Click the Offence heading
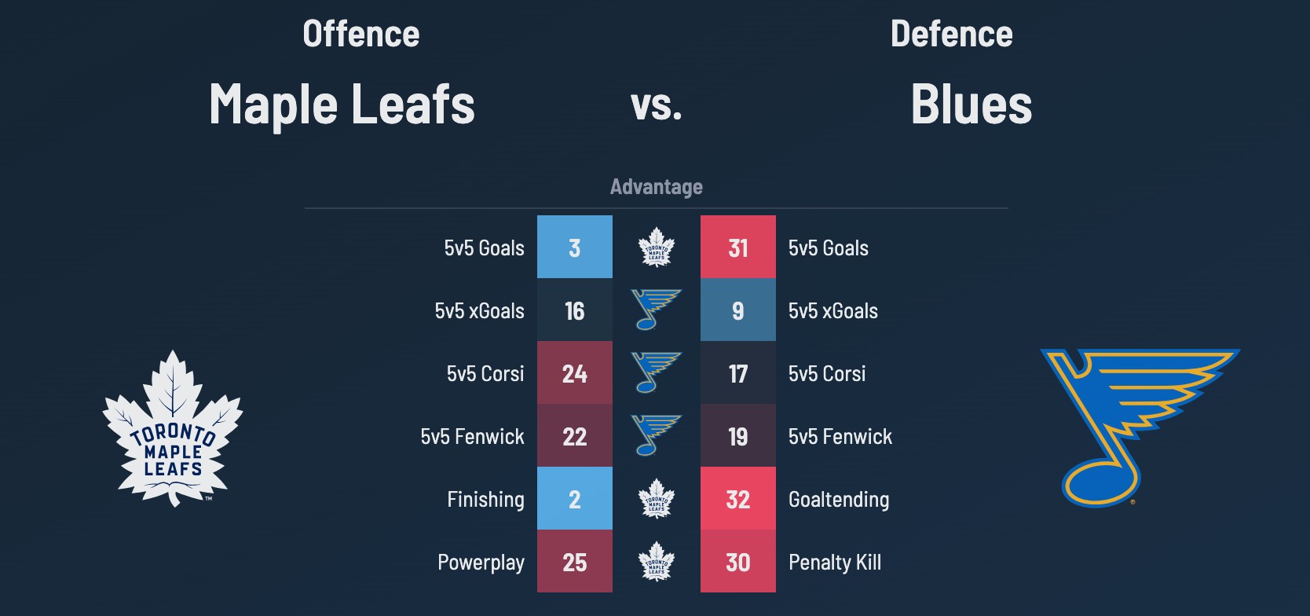This screenshot has height=616, width=1310. click(361, 35)
